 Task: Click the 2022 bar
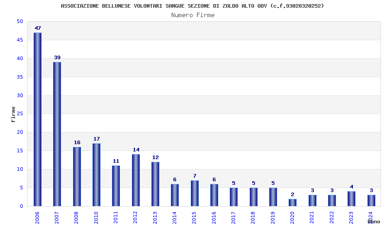(x=332, y=201)
